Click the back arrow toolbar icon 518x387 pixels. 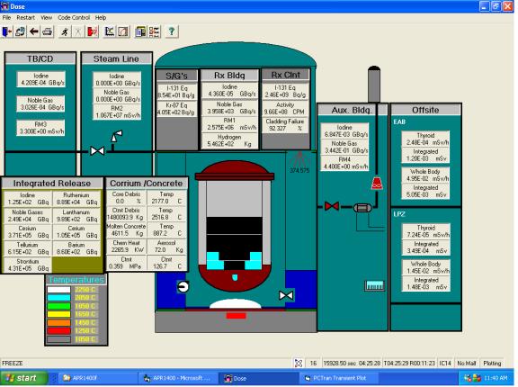coord(33,31)
